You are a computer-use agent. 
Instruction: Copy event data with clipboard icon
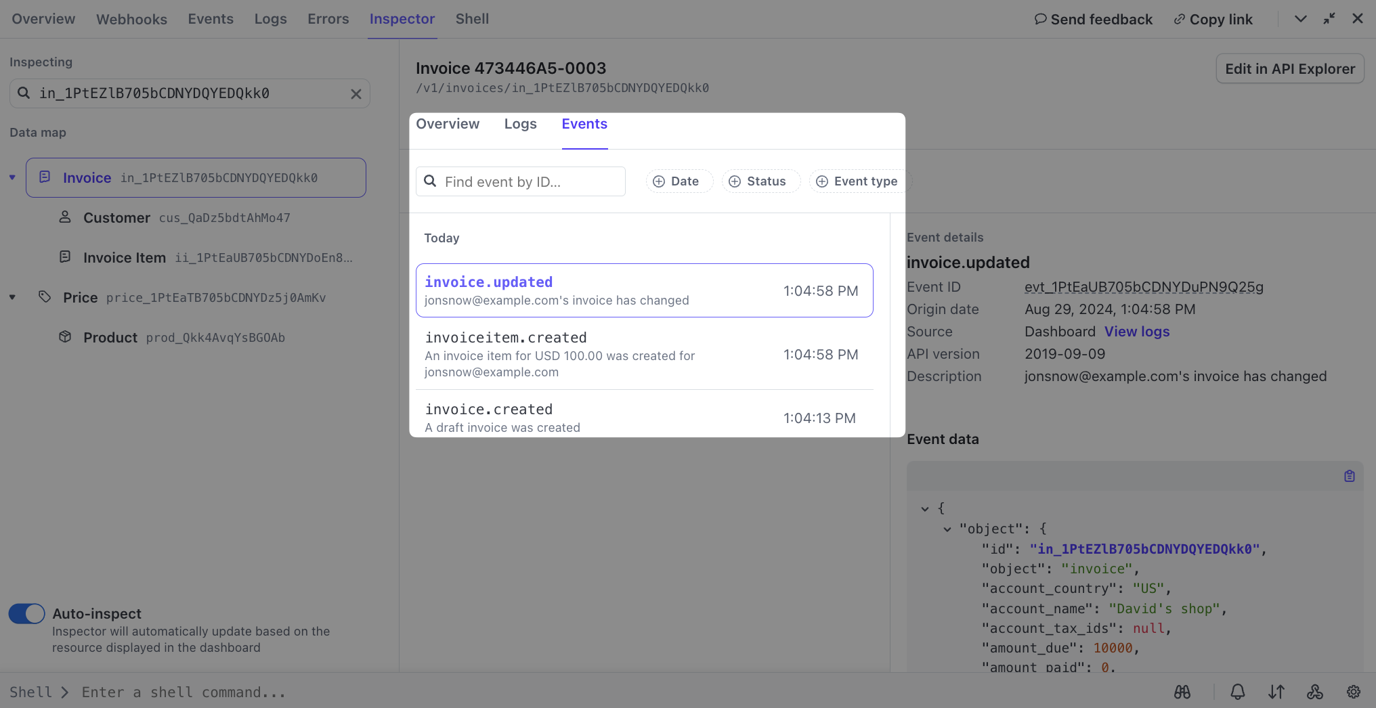[1349, 477]
